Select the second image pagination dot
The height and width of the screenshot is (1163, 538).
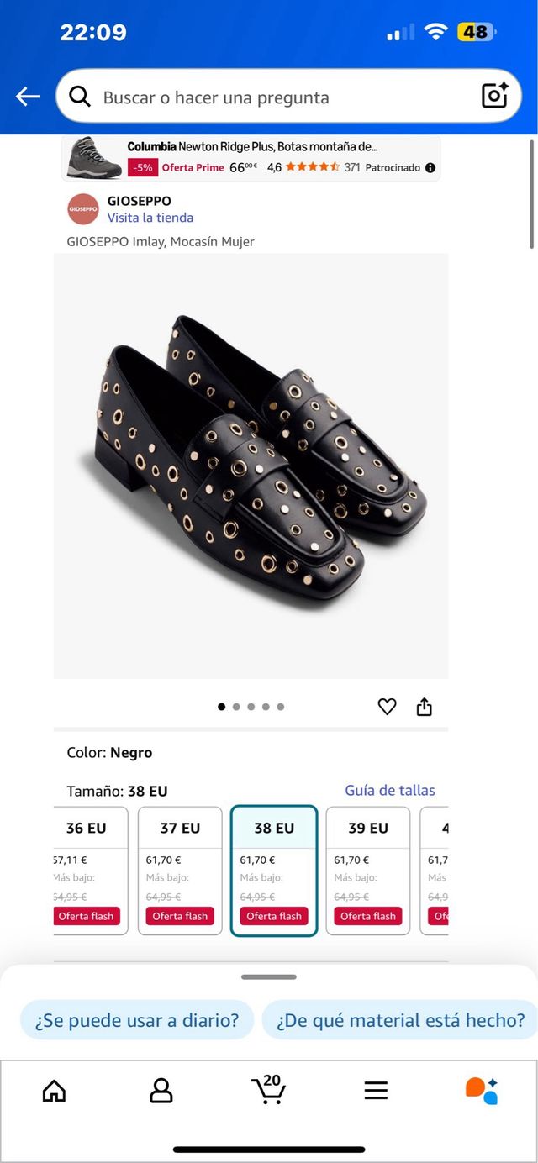[236, 707]
